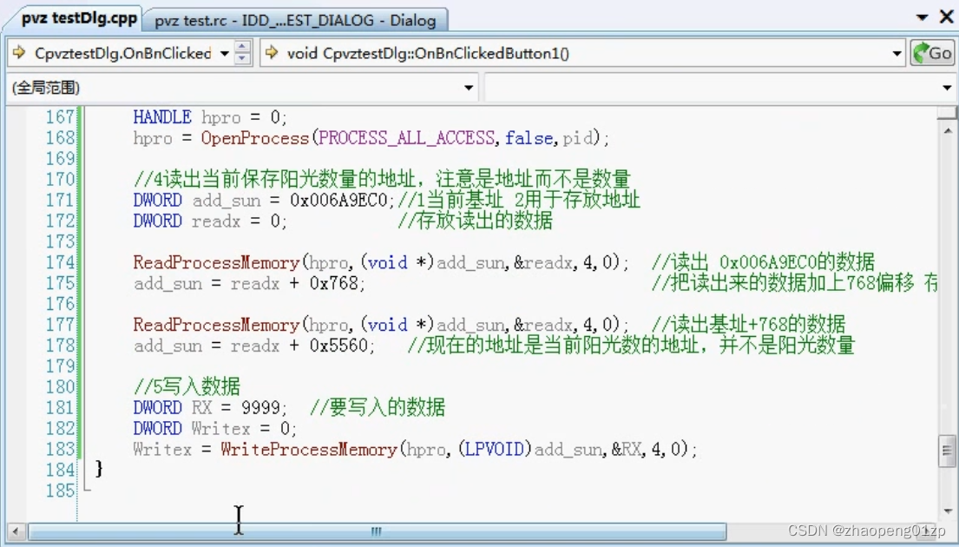Click vertical scrollbar up arrow
Viewport: 959px width, 547px height.
948,130
